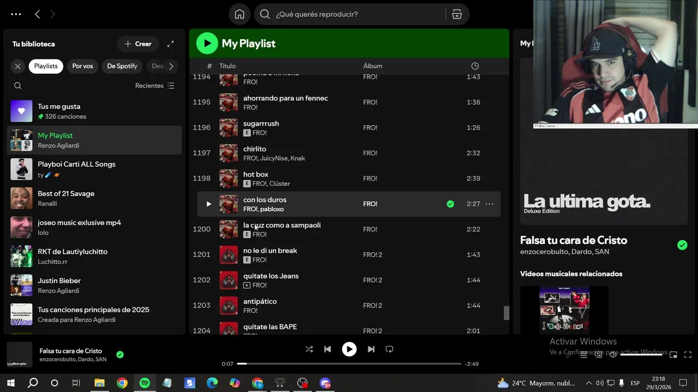Open Falsa tu cara de Cristo title link
This screenshot has height=392, width=698.
pos(71,351)
